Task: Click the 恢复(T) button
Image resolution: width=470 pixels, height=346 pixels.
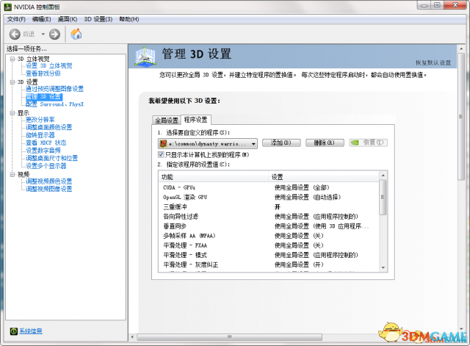Action: coord(369,143)
